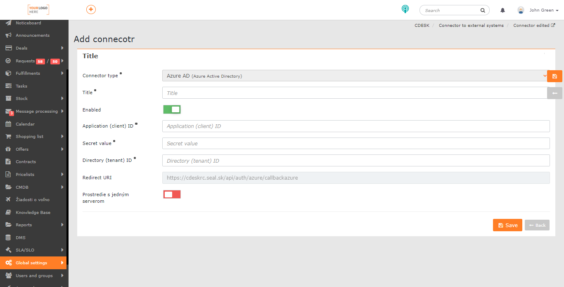Open the John Green user menu
The height and width of the screenshot is (287, 564).
(x=544, y=10)
